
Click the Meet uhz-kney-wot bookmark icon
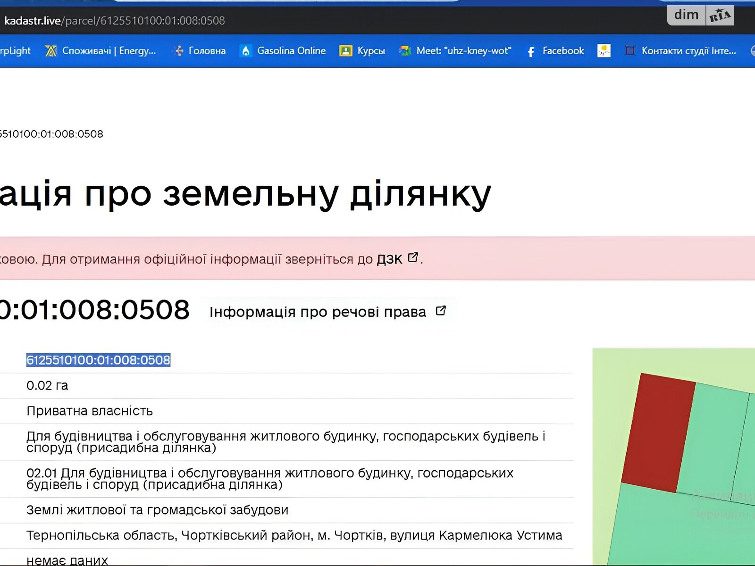click(x=405, y=51)
